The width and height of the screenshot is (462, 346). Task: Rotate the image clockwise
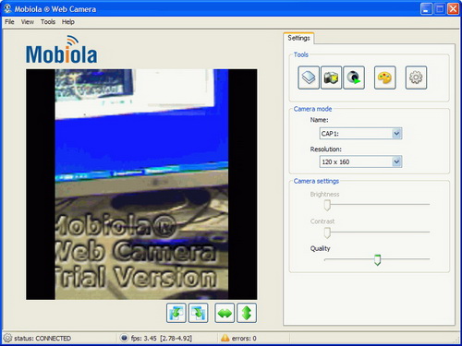pyautogui.click(x=198, y=313)
